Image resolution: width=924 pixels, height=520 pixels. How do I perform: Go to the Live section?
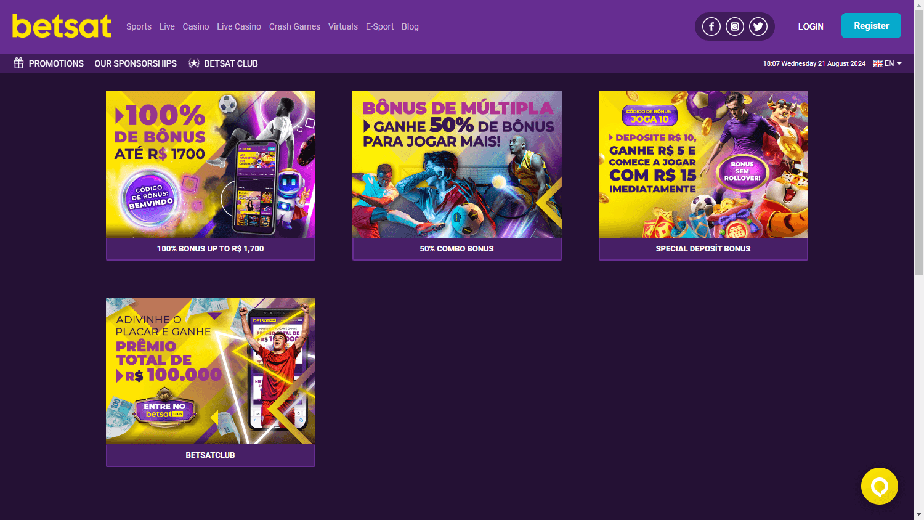167,26
